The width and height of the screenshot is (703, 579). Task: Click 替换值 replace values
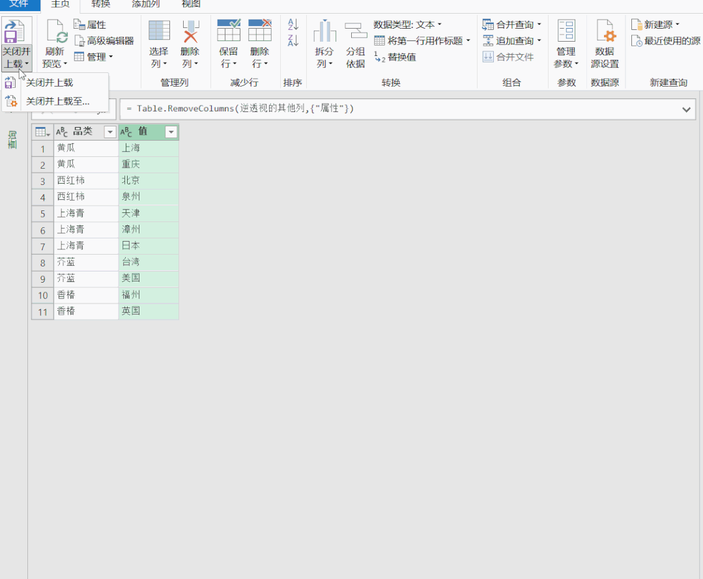point(395,57)
